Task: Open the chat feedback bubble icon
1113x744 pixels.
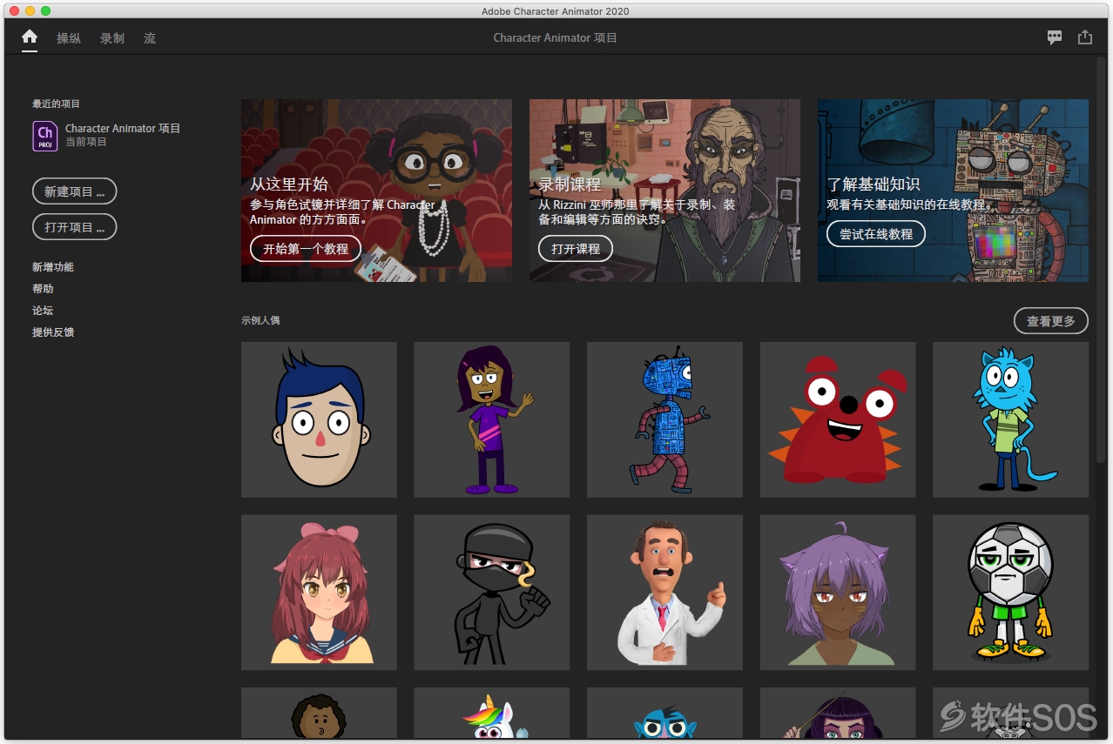Action: [x=1055, y=37]
